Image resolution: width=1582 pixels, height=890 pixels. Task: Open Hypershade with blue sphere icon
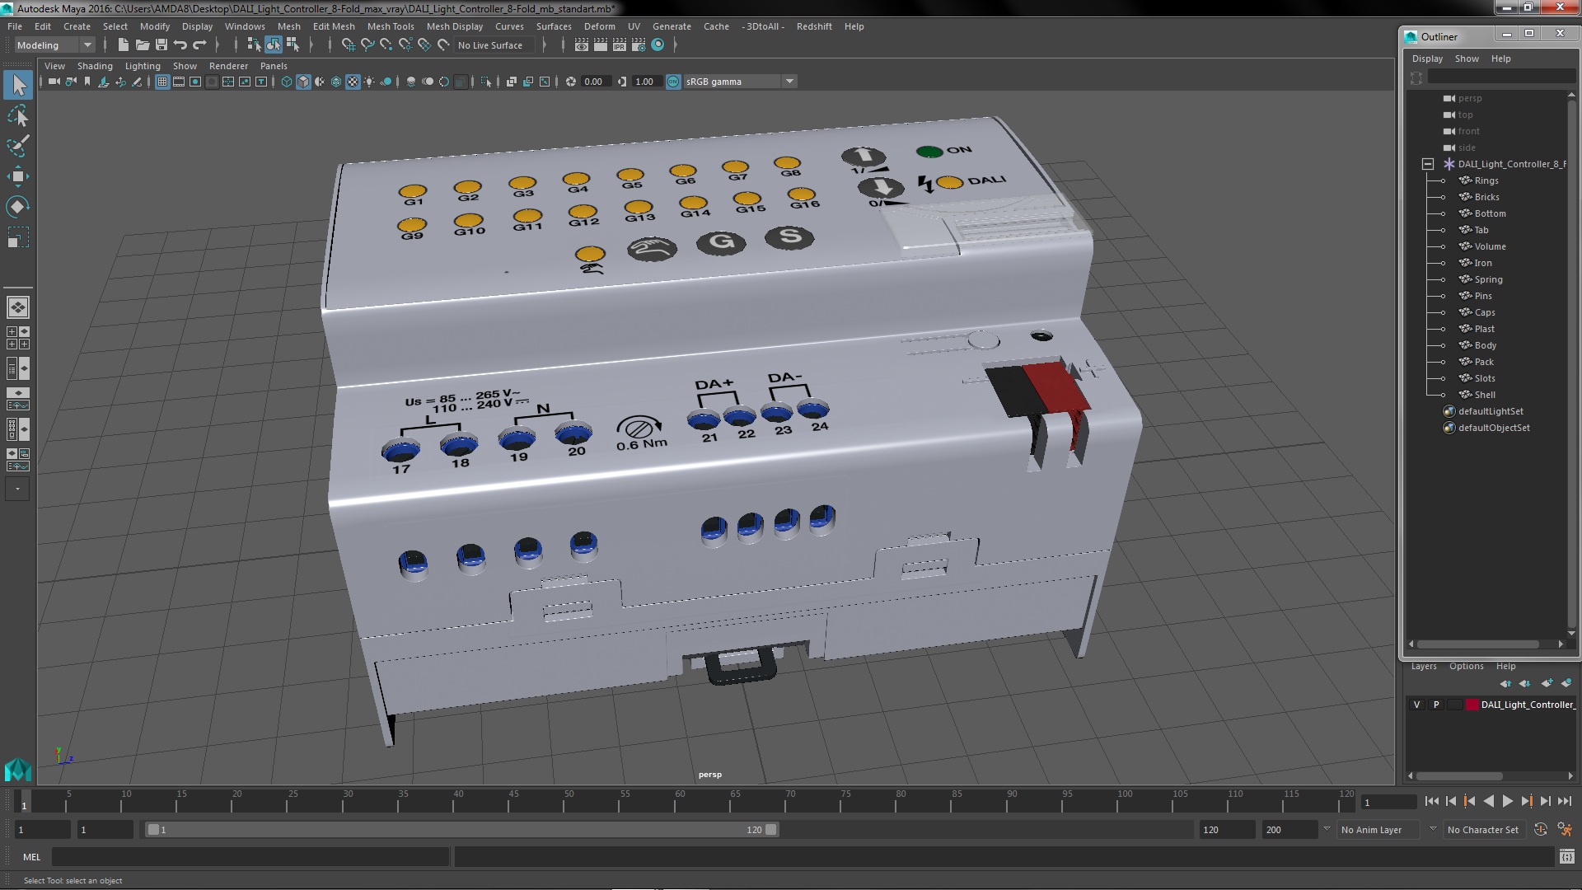tap(658, 45)
